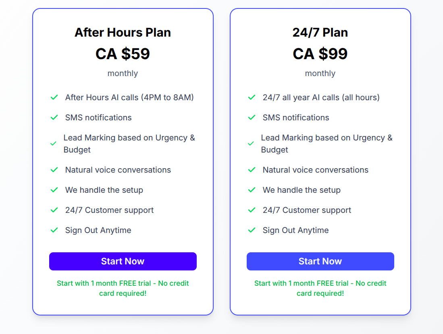Click the CA $59 price
Screen dimensions: 443x334
pyautogui.click(x=123, y=54)
